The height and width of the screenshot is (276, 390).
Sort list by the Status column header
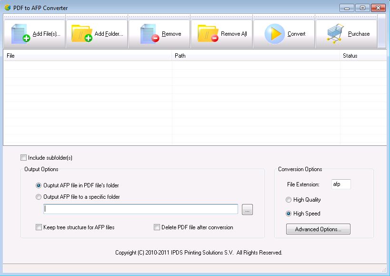(363, 56)
